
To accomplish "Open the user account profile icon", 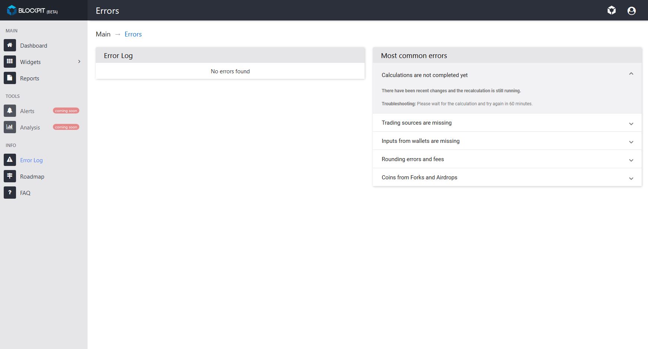I will click(x=632, y=11).
